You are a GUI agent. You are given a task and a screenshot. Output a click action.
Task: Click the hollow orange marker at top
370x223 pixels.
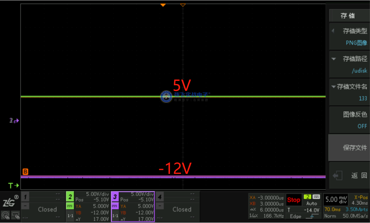(x=183, y=5)
